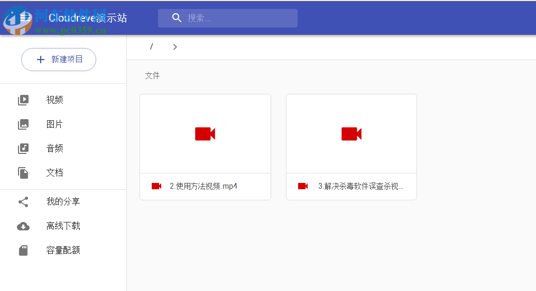This screenshot has height=291, width=536.
Task: Click the Cloudreve演示站 site title
Action: (x=88, y=18)
